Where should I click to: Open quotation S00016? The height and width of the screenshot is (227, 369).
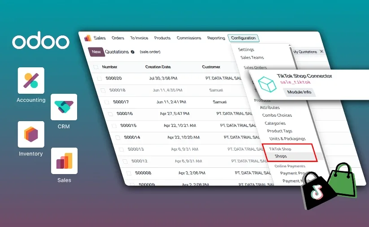(x=125, y=113)
